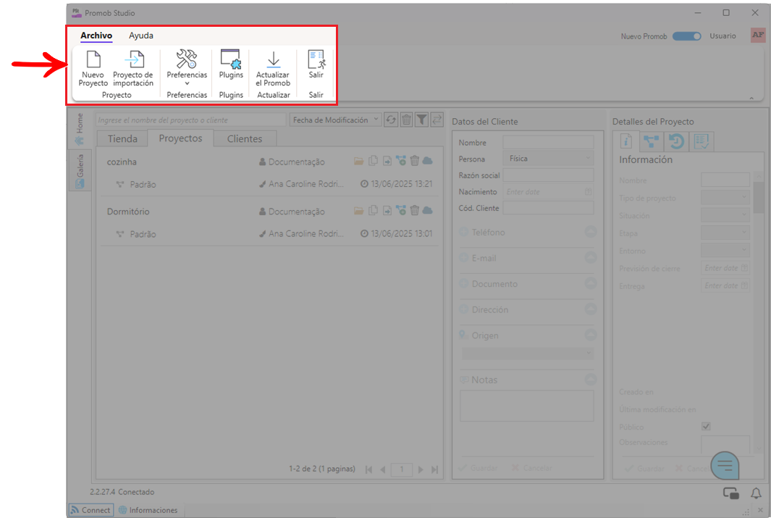Open the Situación dropdown
Screen dimensions: 771x518
click(725, 215)
